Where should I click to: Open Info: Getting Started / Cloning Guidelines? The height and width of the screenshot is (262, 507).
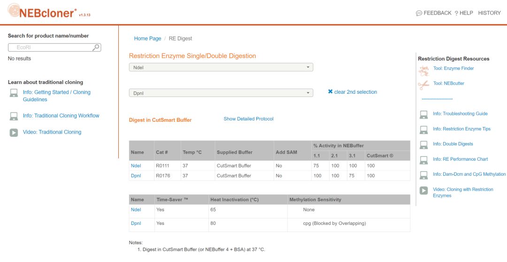(57, 96)
